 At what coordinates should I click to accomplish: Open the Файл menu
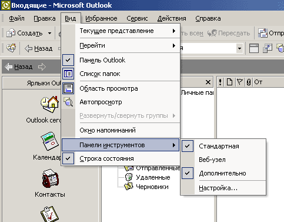(16, 18)
